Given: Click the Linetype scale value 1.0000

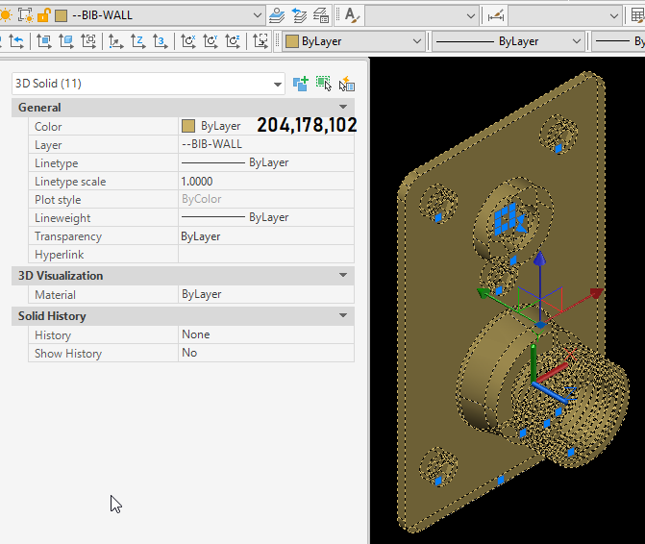Looking at the screenshot, I should click(266, 182).
